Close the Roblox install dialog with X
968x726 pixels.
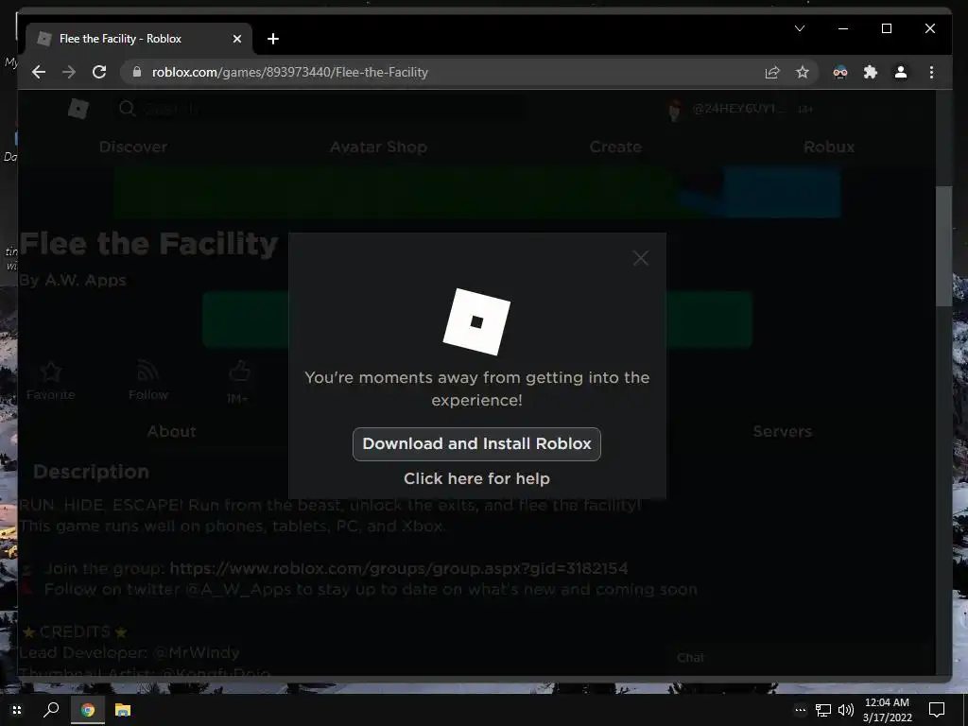click(641, 258)
